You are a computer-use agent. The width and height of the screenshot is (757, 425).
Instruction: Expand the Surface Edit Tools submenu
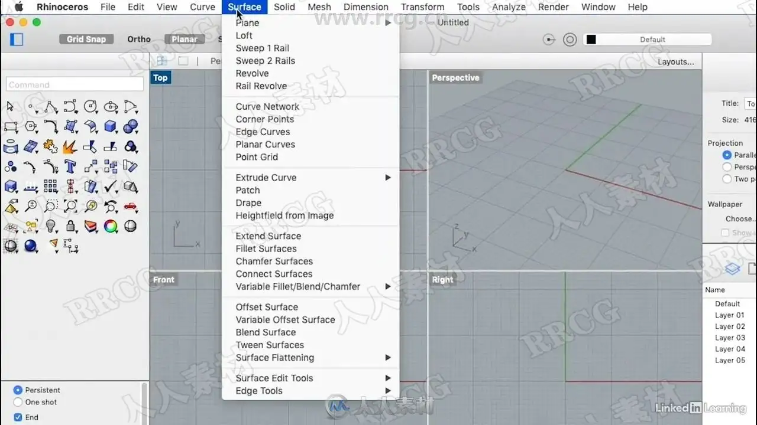(310, 378)
